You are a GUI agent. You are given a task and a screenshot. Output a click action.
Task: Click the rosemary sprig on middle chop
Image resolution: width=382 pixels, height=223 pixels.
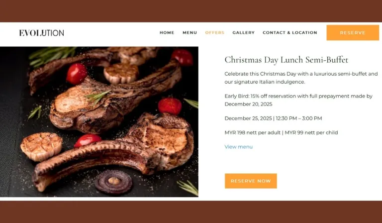click(97, 96)
